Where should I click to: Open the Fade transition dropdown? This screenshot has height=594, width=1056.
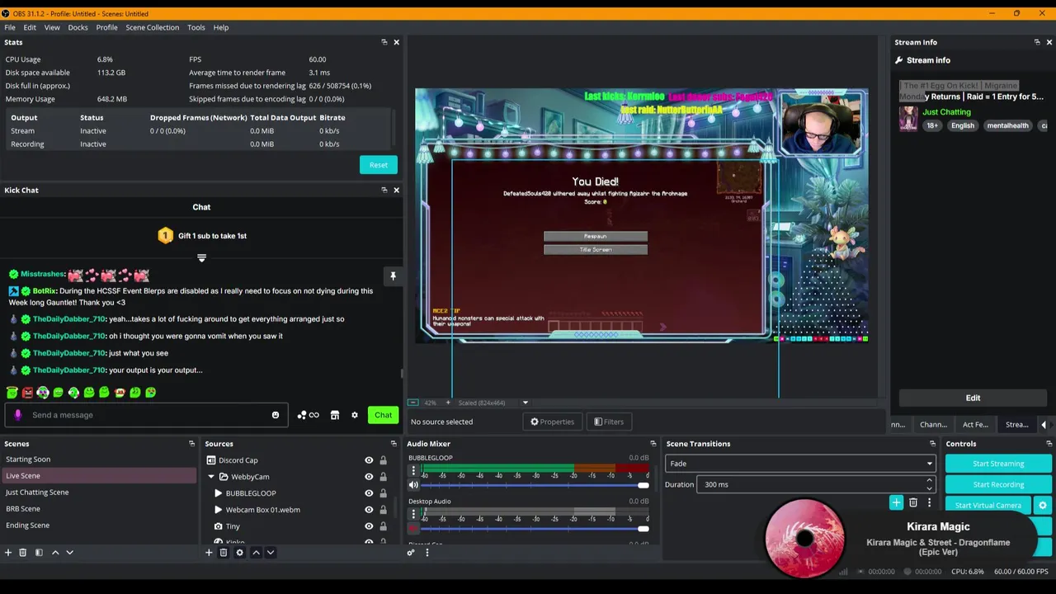click(x=800, y=464)
